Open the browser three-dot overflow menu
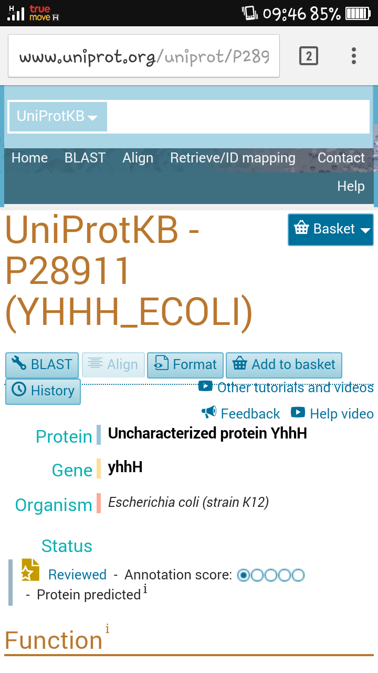The width and height of the screenshot is (378, 673). (354, 56)
